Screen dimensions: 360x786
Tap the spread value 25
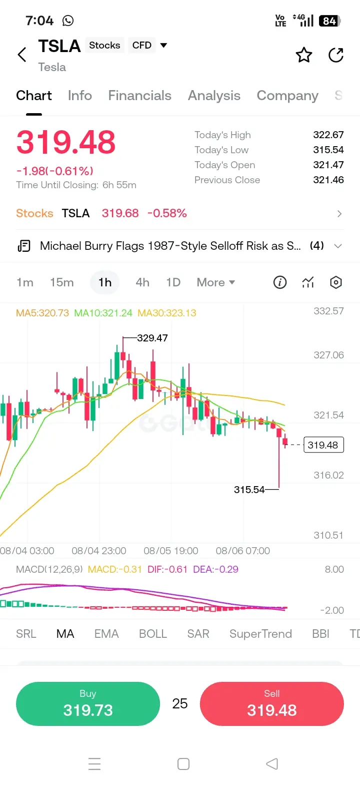(x=180, y=704)
